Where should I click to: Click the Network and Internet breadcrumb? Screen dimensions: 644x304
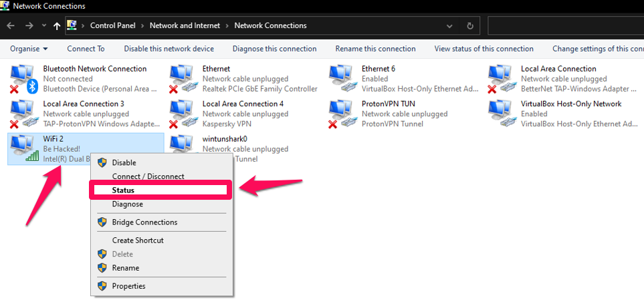[185, 25]
